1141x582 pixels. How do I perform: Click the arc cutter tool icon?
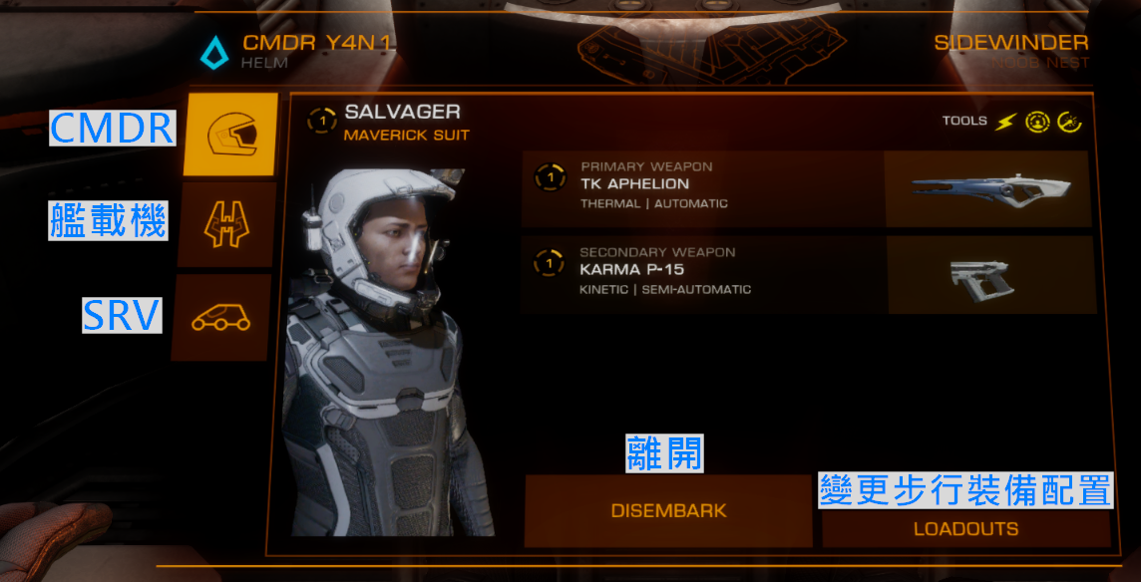coord(1069,123)
